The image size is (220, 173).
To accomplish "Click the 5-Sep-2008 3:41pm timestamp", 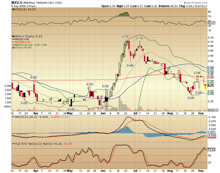I will [x=24, y=6].
